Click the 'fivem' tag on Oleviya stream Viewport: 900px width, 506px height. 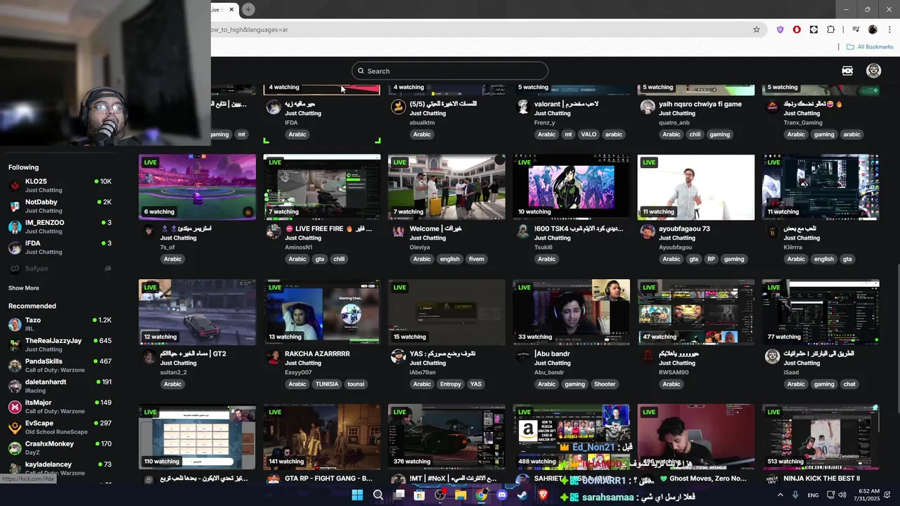tap(476, 259)
